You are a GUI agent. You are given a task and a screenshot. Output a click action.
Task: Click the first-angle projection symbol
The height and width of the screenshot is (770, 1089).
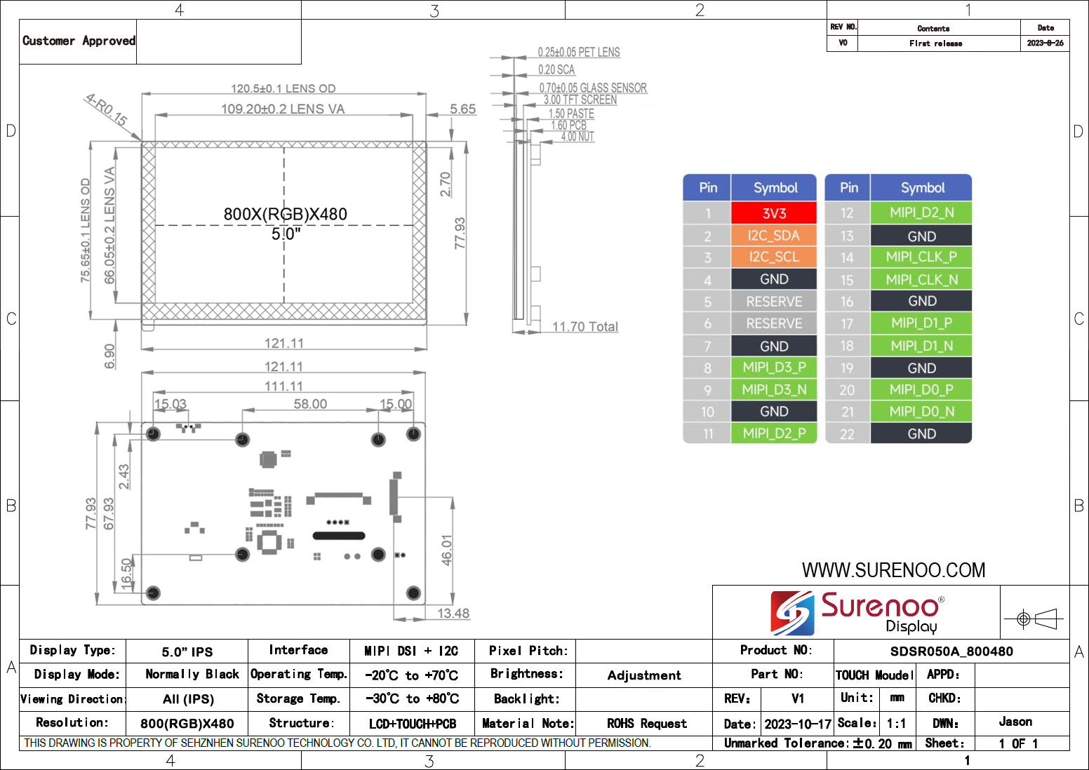point(1034,619)
